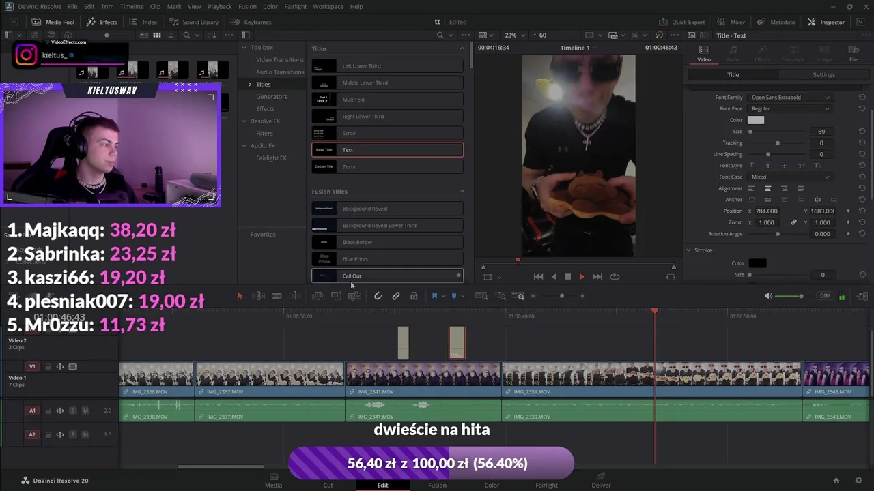
Task: Click the black Stroke color swatch
Action: [757, 263]
